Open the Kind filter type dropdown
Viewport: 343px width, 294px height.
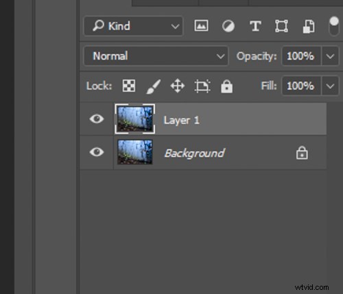click(134, 26)
